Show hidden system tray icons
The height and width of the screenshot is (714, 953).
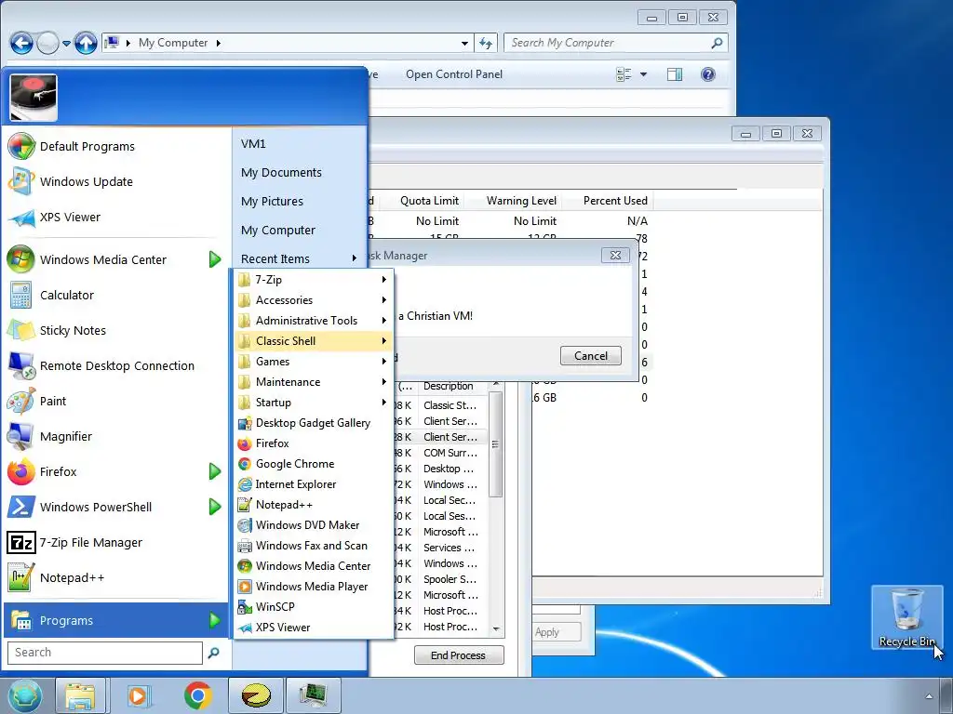929,695
